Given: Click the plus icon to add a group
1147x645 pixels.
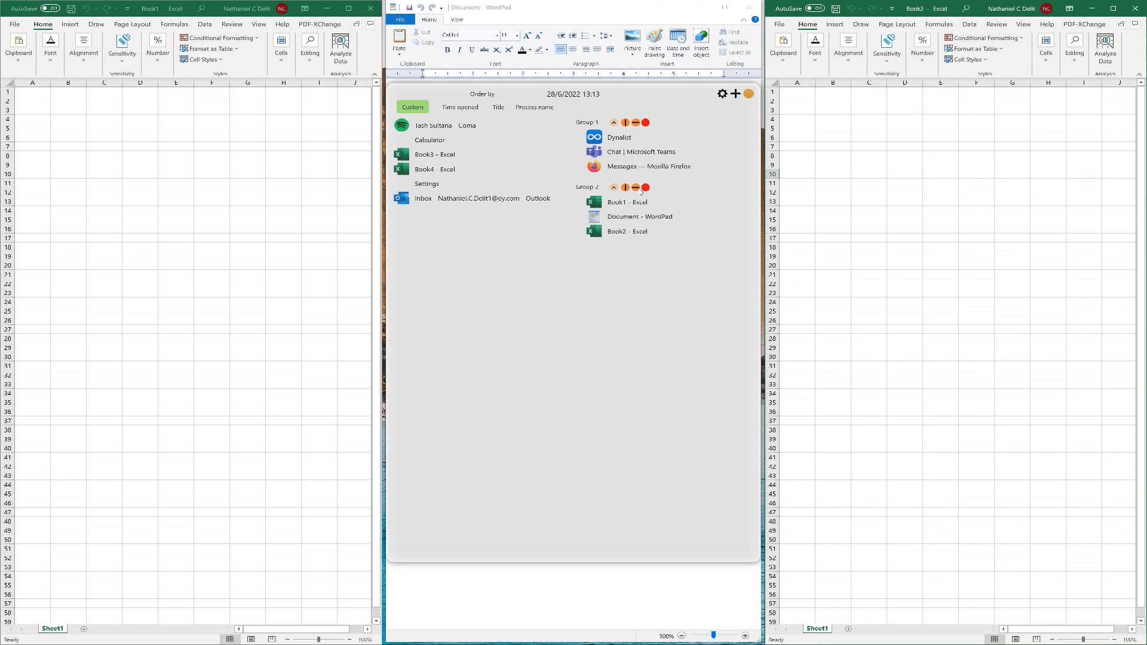Looking at the screenshot, I should tap(735, 94).
